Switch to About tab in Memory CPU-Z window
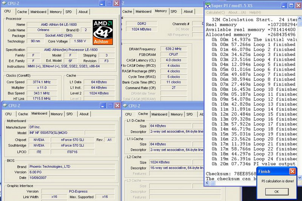The width and height of the screenshot is (302, 201). pos(188,12)
